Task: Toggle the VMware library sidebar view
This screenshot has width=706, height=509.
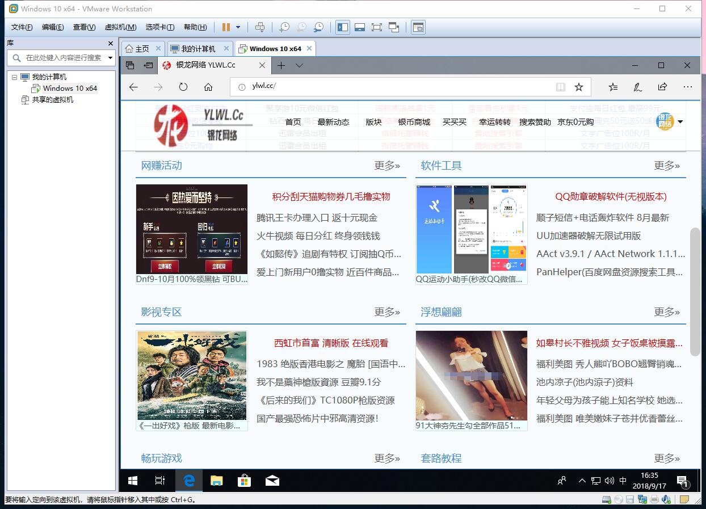Action: (342, 27)
